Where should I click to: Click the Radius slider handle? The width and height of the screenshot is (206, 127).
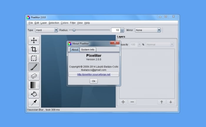click(x=74, y=30)
